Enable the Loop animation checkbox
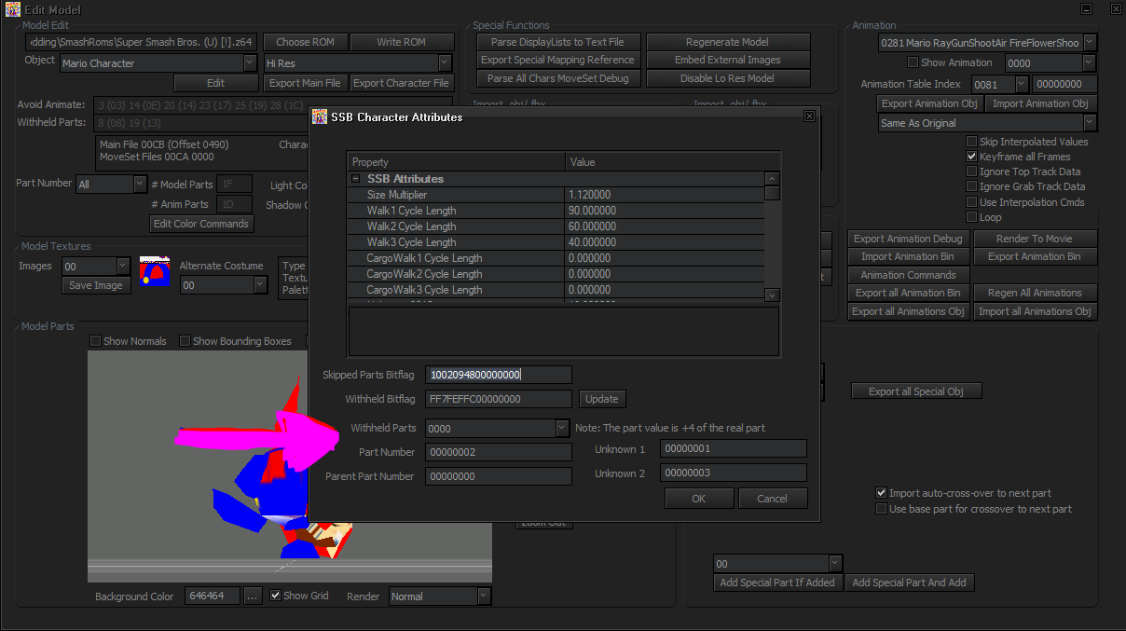 [972, 217]
